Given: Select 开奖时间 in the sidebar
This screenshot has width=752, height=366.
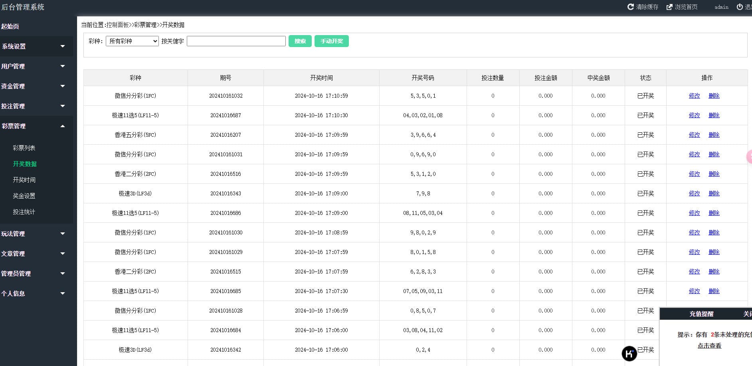Looking at the screenshot, I should pyautogui.click(x=24, y=180).
